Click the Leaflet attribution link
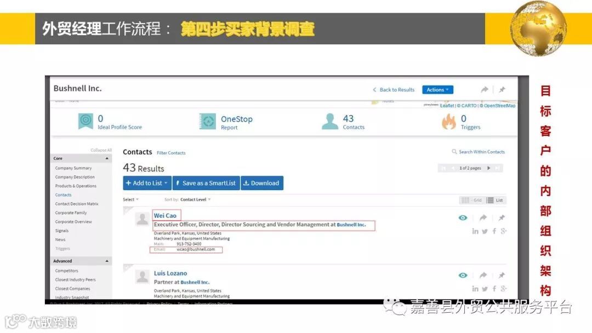The width and height of the screenshot is (592, 333). pyautogui.click(x=447, y=106)
